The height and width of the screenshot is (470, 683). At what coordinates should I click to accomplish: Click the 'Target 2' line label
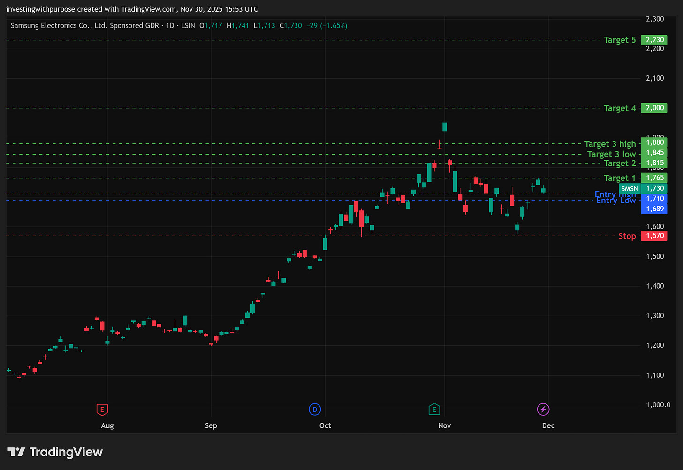click(620, 163)
